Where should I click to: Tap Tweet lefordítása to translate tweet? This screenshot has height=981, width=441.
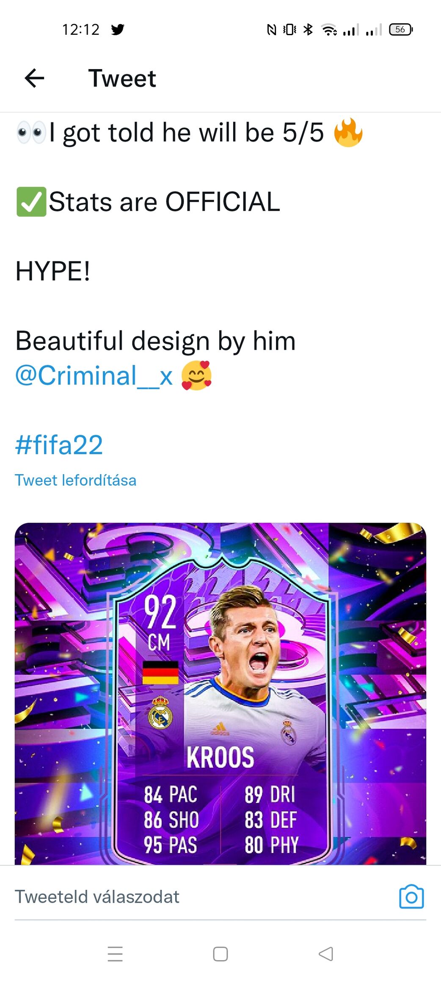75,480
